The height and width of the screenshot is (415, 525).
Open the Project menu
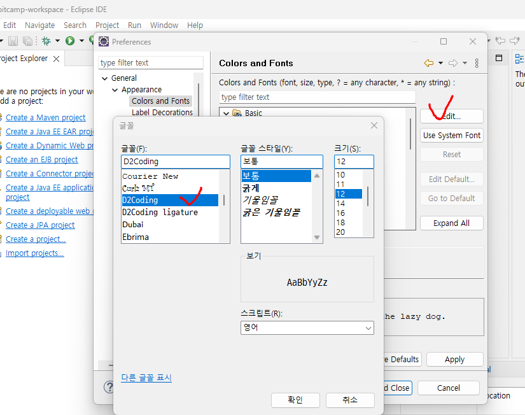click(107, 25)
